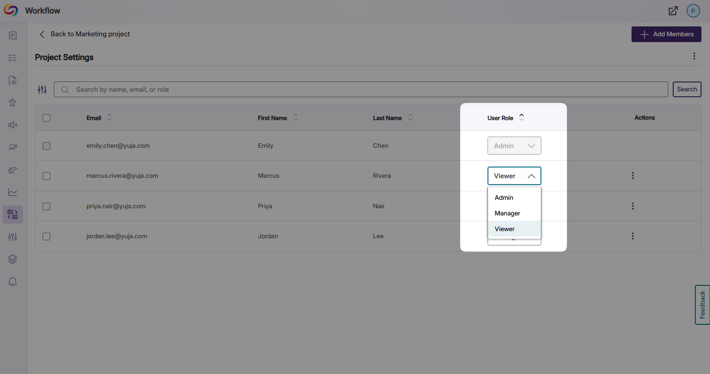Click the layers stack sidebar icon
The image size is (710, 374).
tap(13, 259)
